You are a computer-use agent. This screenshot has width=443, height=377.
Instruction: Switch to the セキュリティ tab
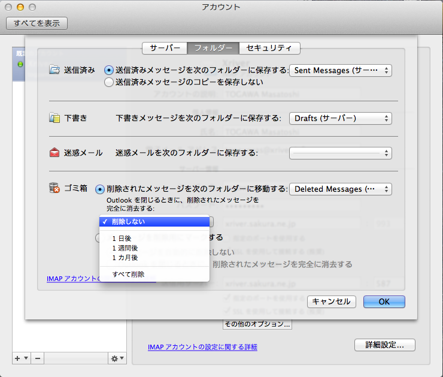(x=269, y=48)
